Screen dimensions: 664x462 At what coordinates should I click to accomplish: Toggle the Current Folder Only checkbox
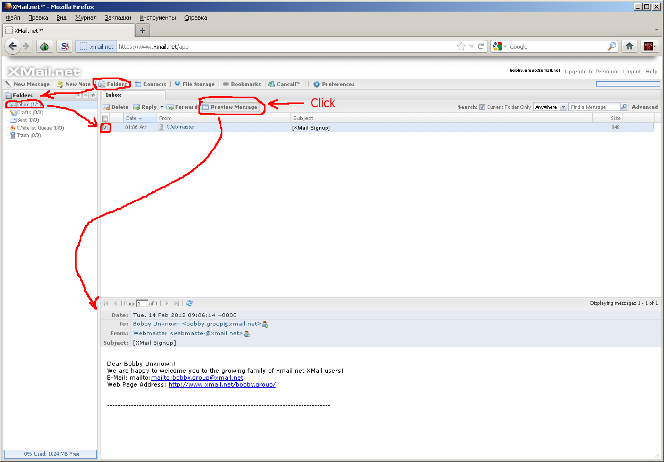482,107
